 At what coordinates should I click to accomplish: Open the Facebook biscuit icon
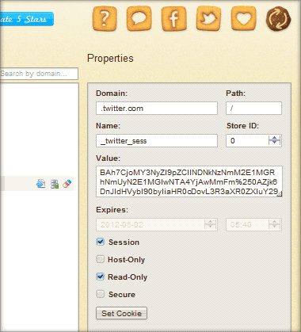[174, 18]
